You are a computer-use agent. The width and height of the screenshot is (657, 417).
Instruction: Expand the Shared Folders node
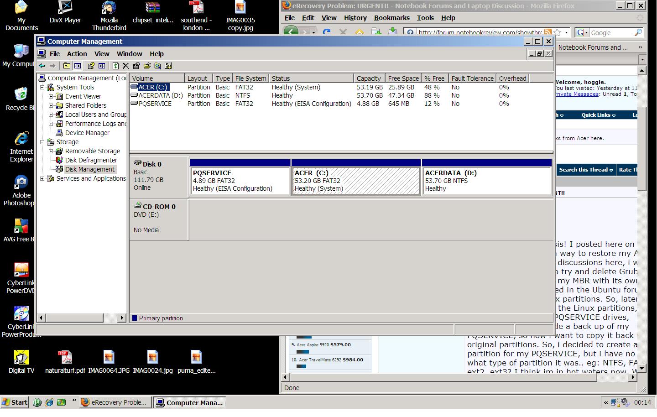(x=51, y=106)
